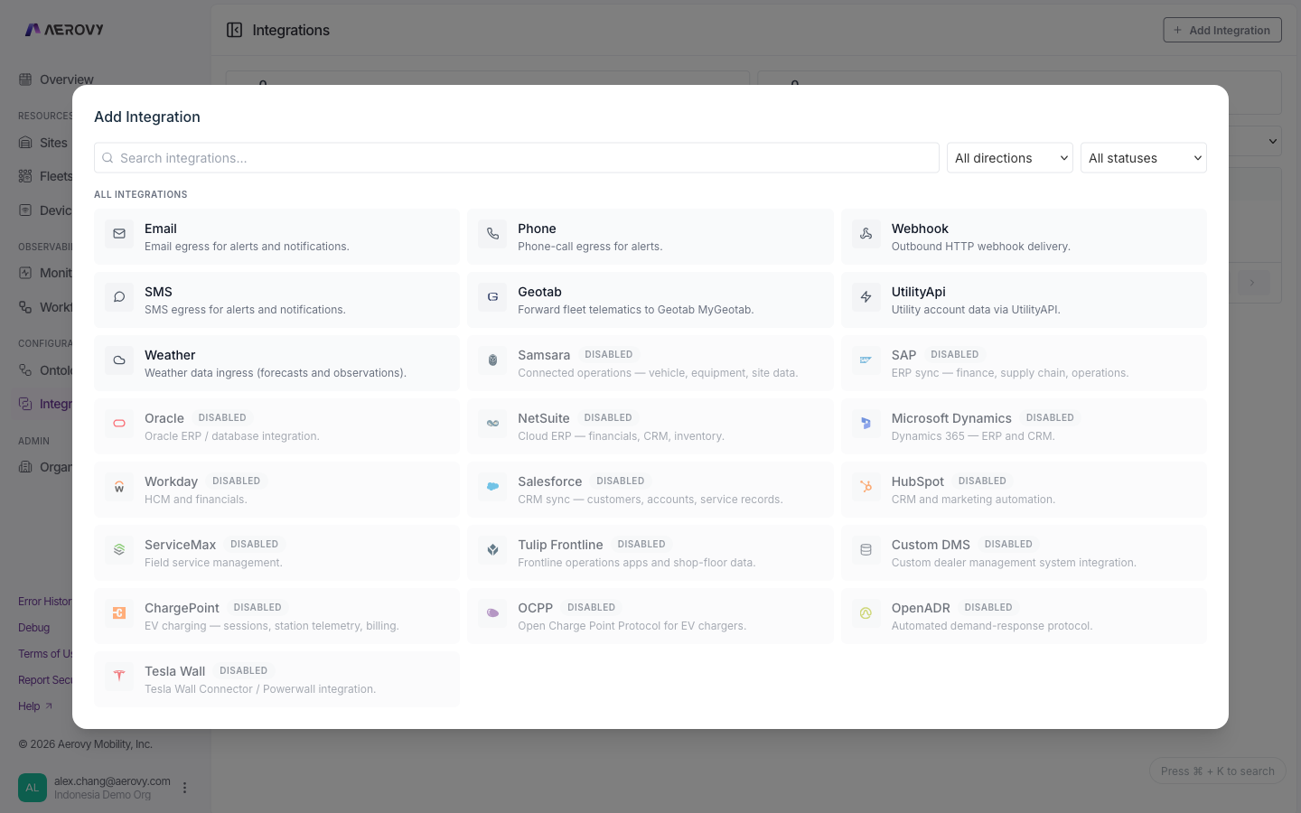Click the alex.chang@aerovy.com account email
Screen dimensions: 1301x813
point(112,781)
